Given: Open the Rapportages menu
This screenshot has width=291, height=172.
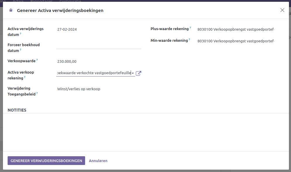Looking at the screenshot, I should pos(42,1).
